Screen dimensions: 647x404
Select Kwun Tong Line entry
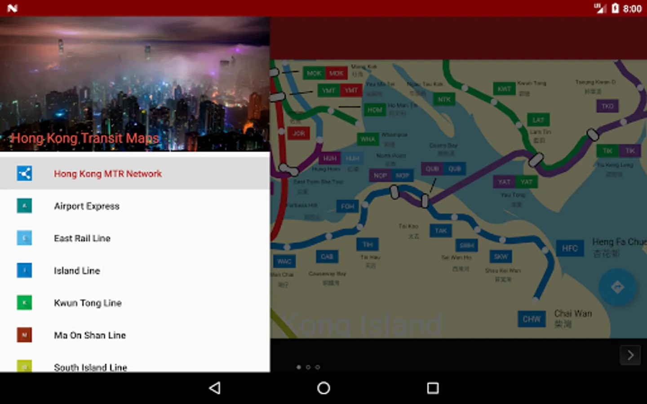[x=135, y=303]
